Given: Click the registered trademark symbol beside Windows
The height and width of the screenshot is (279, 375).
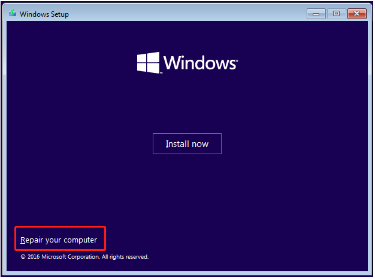Looking at the screenshot, I should [x=237, y=59].
